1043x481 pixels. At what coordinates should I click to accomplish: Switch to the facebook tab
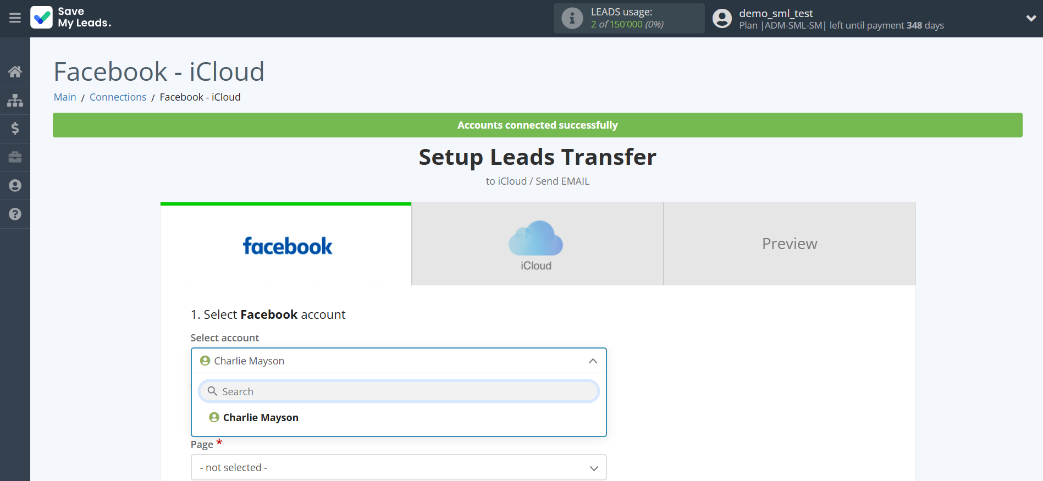click(x=286, y=245)
